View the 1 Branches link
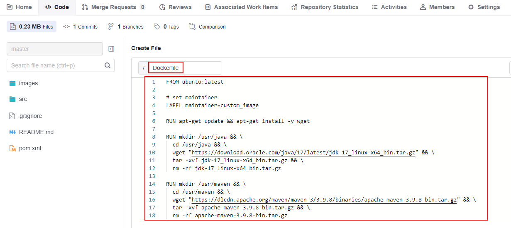Image resolution: width=511 pixels, height=228 pixels. tap(126, 26)
